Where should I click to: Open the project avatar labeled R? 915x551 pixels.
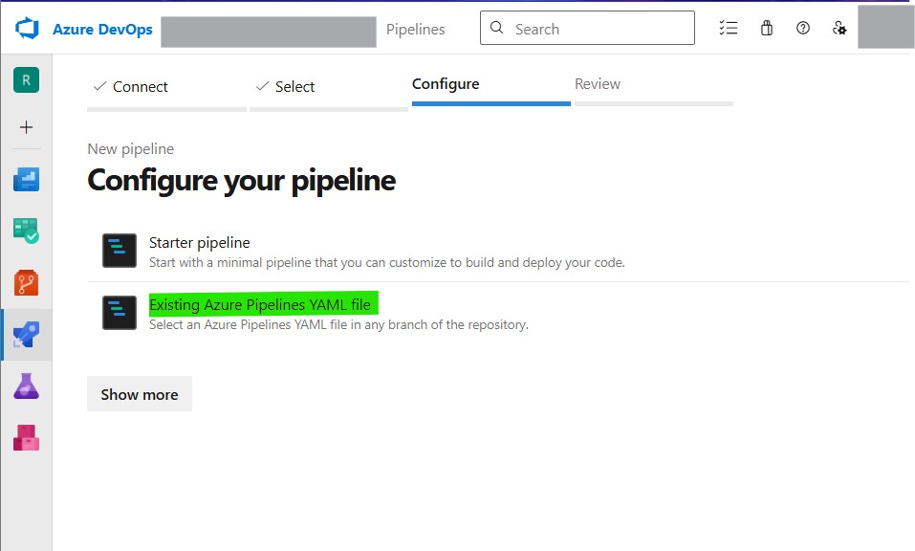coord(26,80)
